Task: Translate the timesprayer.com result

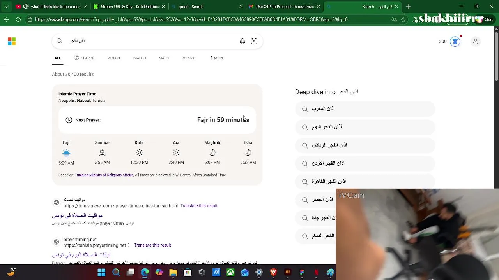Action: coord(199,206)
